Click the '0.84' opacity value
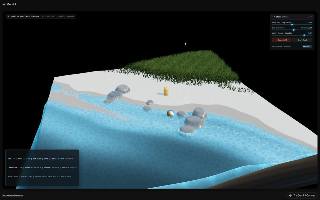This screenshot has width=320, height=200. [x=310, y=33]
